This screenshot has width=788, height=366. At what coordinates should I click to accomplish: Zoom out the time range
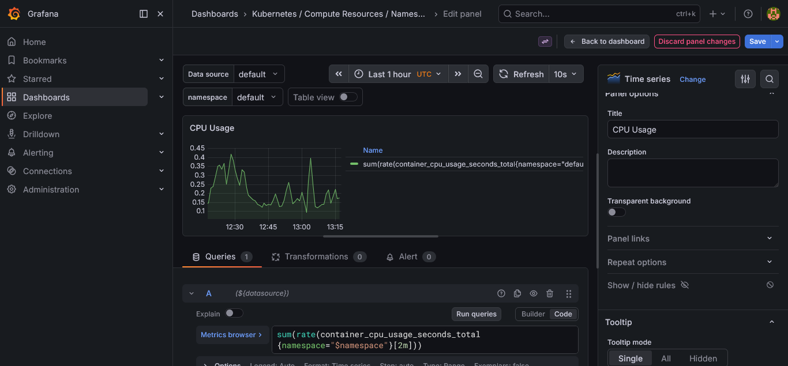pos(478,74)
